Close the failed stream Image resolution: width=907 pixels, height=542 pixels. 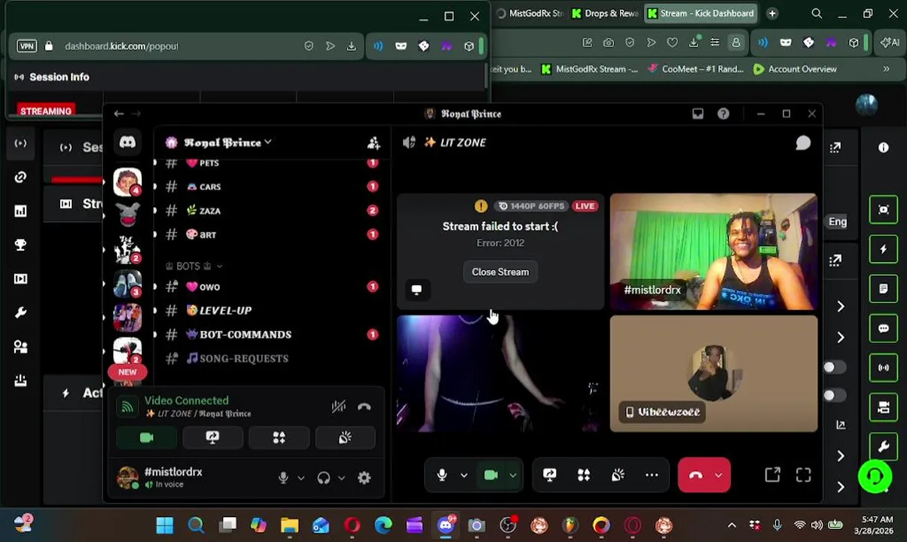(x=500, y=272)
